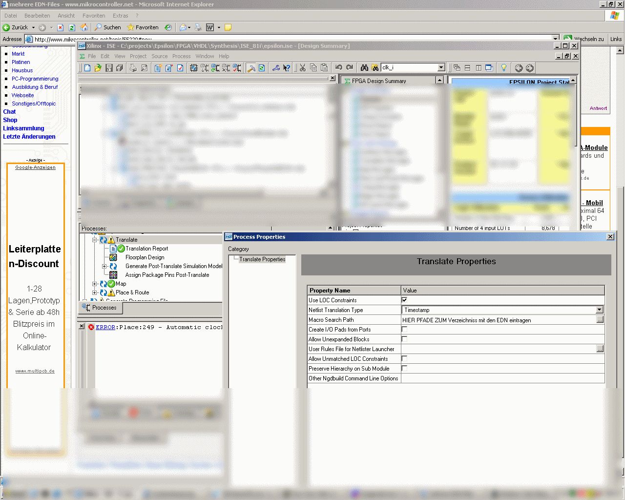Viewport: 625px width, 500px height.
Task: Collapse the Translate process tree node
Action: pos(95,240)
